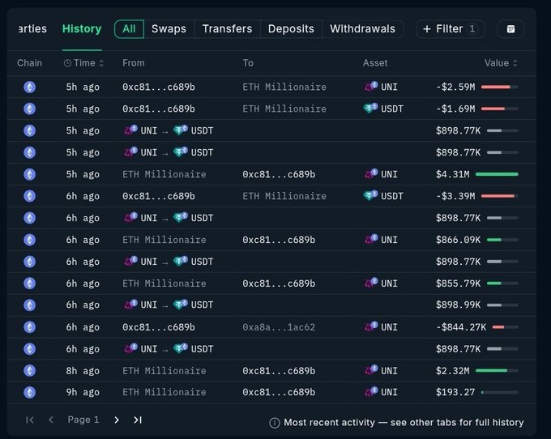This screenshot has height=439, width=551.
Task: Open the Filter menu
Action: [451, 29]
